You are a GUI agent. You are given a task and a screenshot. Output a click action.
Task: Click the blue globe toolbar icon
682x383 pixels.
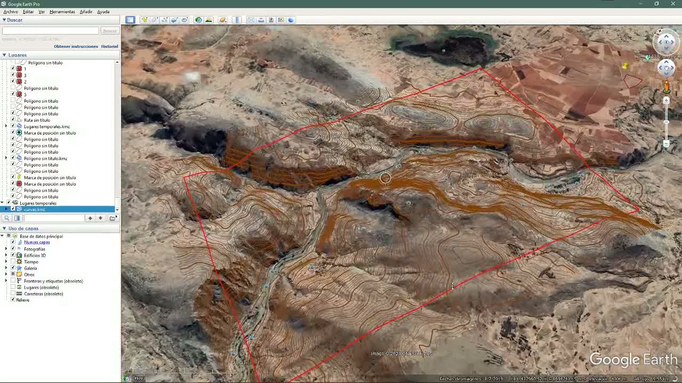291,20
